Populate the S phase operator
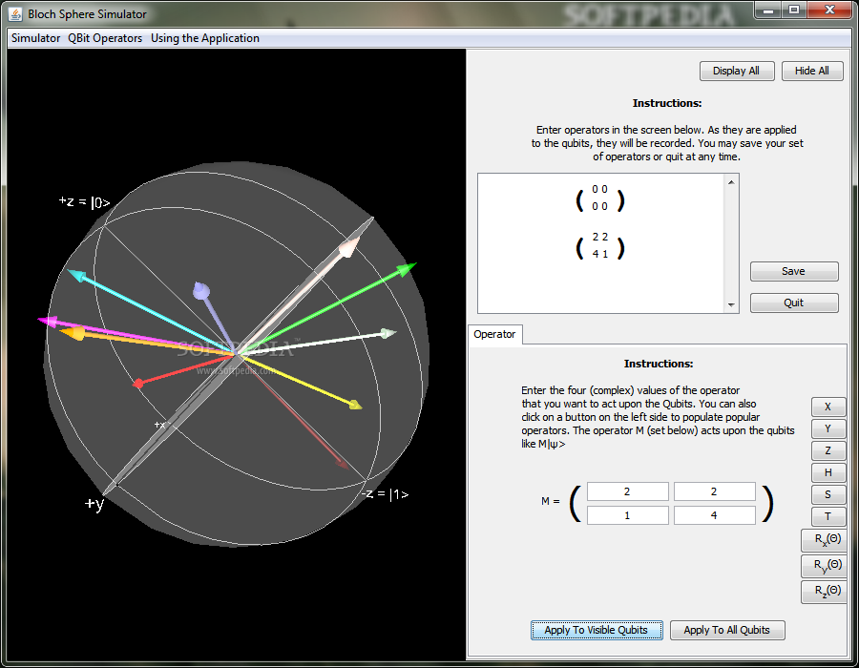The image size is (859, 668). click(x=828, y=494)
